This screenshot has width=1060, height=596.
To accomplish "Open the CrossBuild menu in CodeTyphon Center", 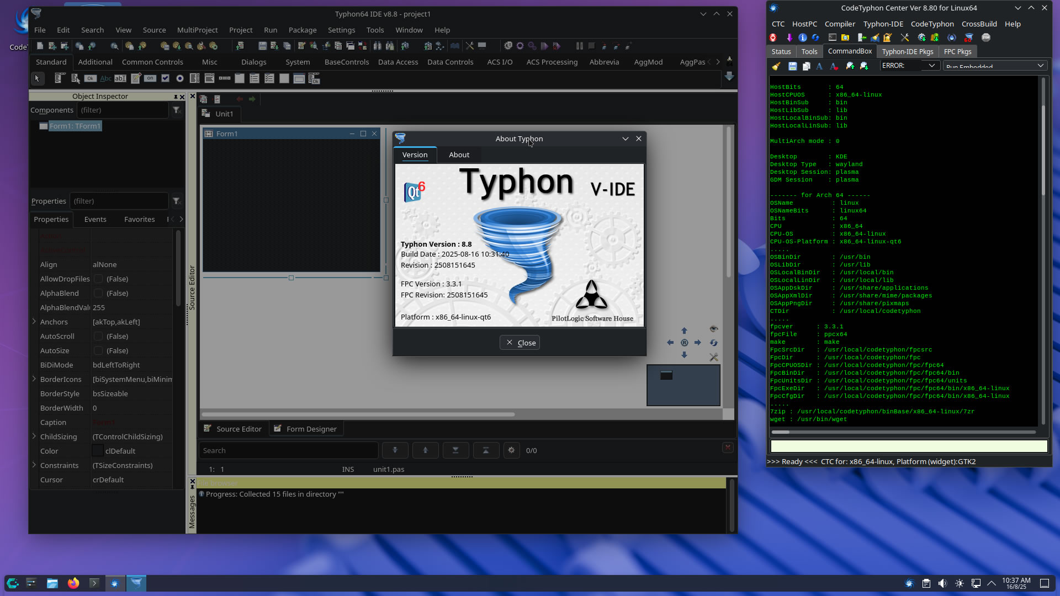I will (979, 24).
